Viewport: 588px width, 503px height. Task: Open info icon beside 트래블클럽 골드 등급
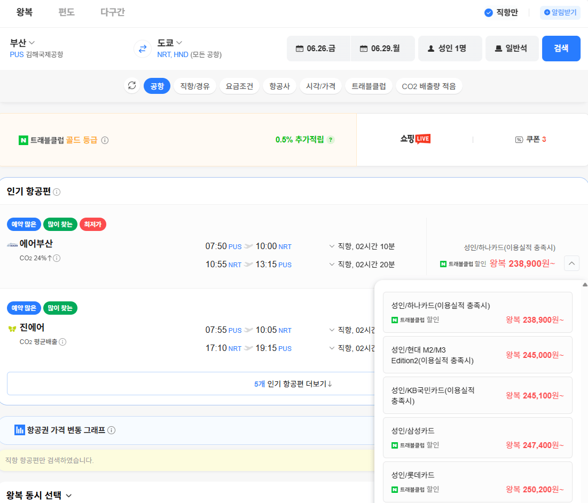click(105, 140)
